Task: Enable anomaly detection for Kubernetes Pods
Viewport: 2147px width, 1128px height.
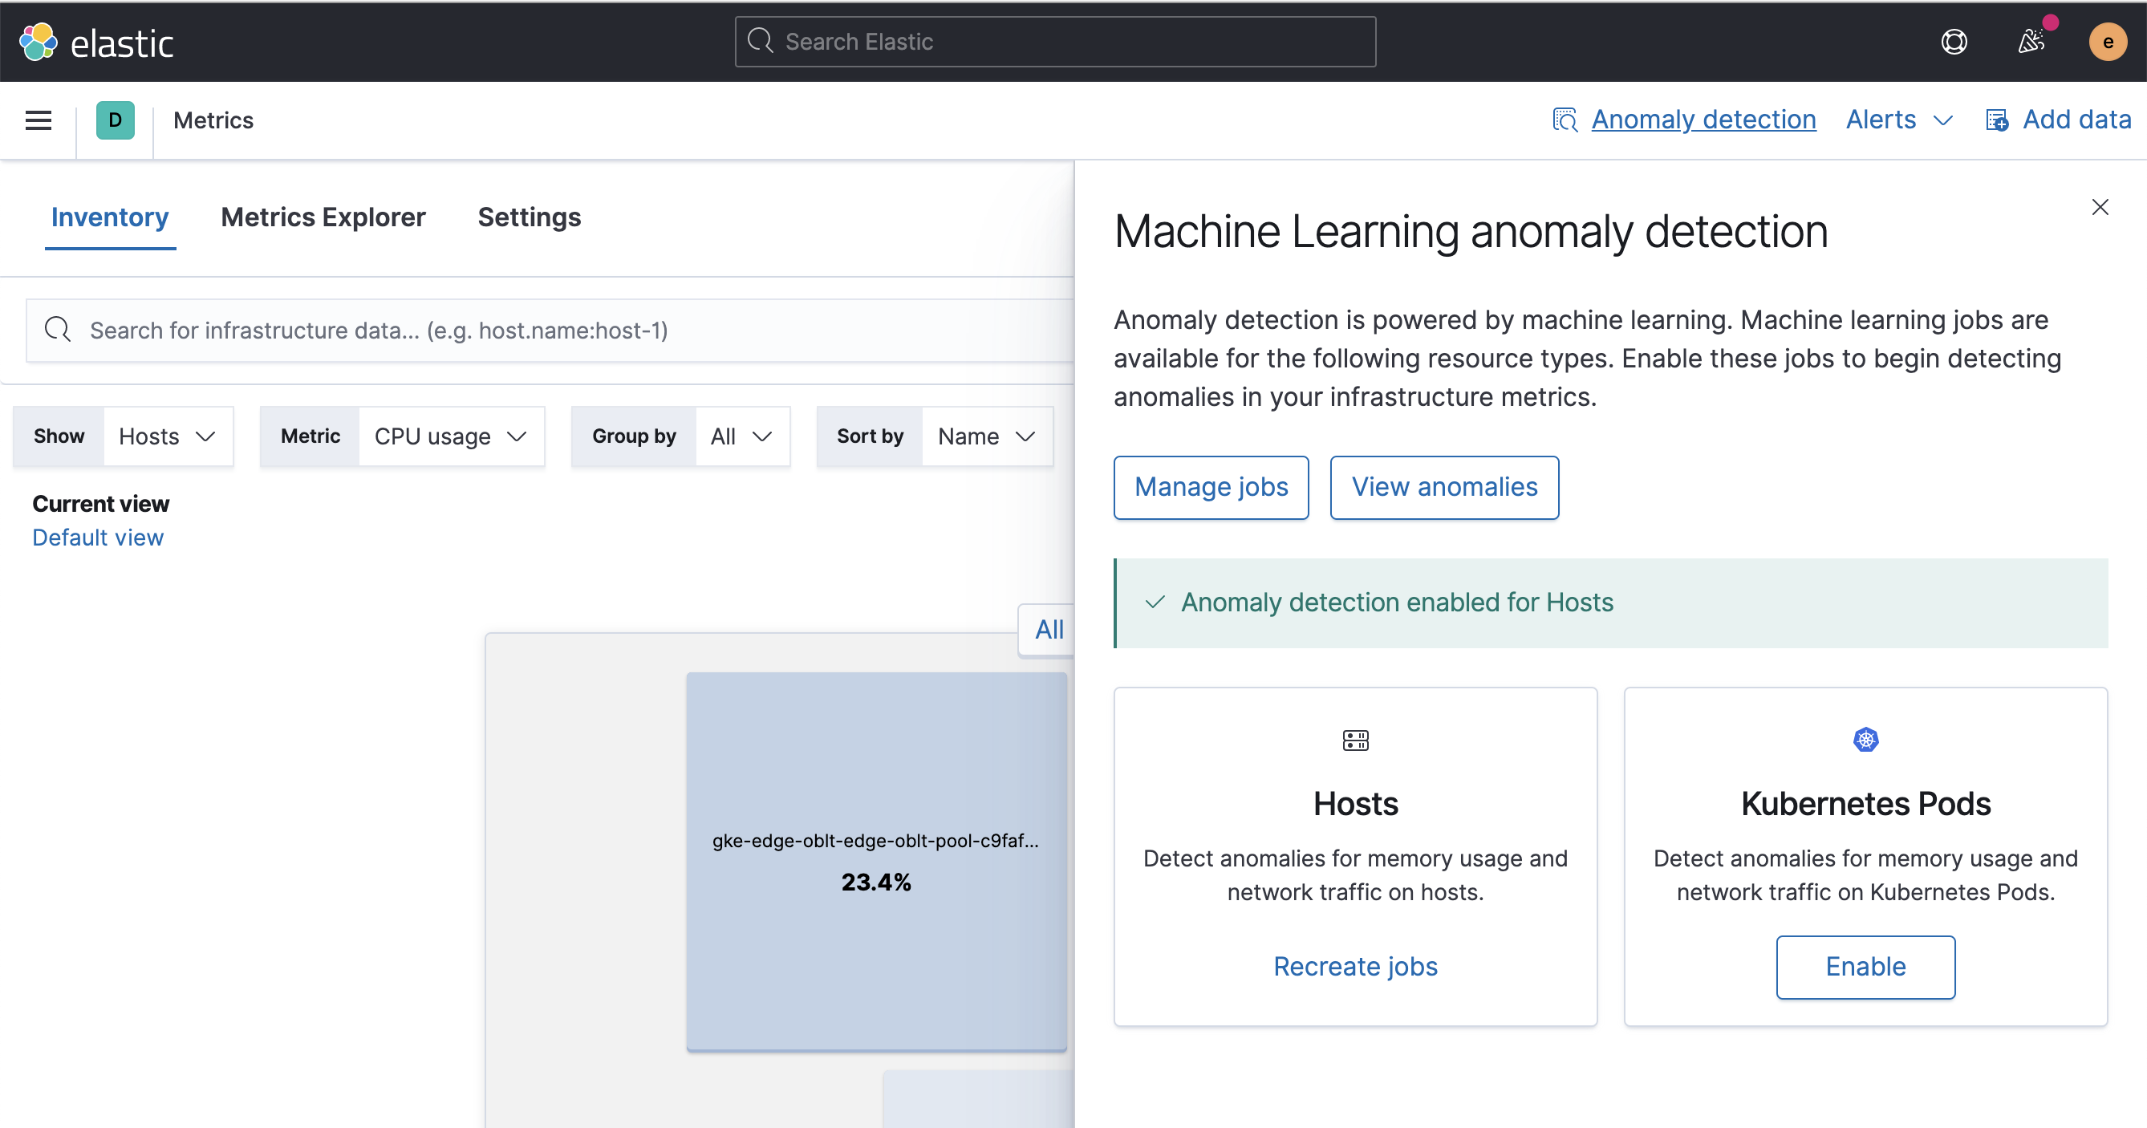Action: (1866, 966)
